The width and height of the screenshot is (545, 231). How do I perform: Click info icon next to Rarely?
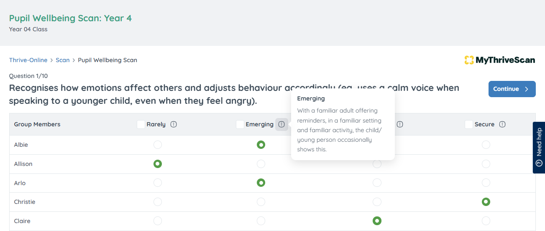point(174,124)
